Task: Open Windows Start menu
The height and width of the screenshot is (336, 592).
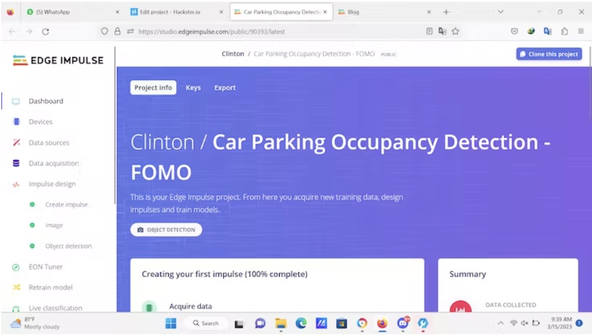Action: 171,323
